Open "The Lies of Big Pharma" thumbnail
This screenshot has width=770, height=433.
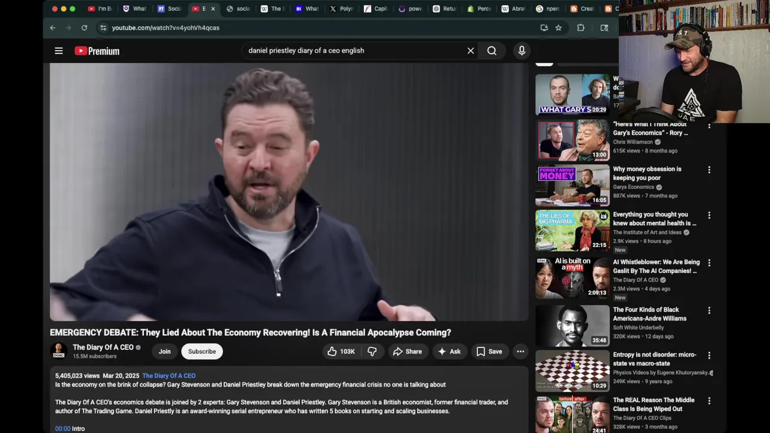point(572,230)
